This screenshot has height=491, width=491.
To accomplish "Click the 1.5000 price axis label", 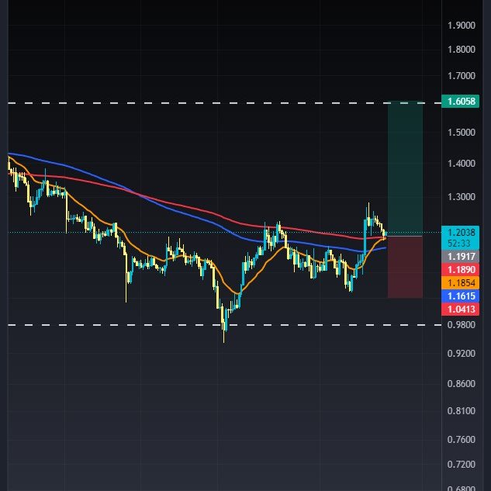I will [462, 132].
